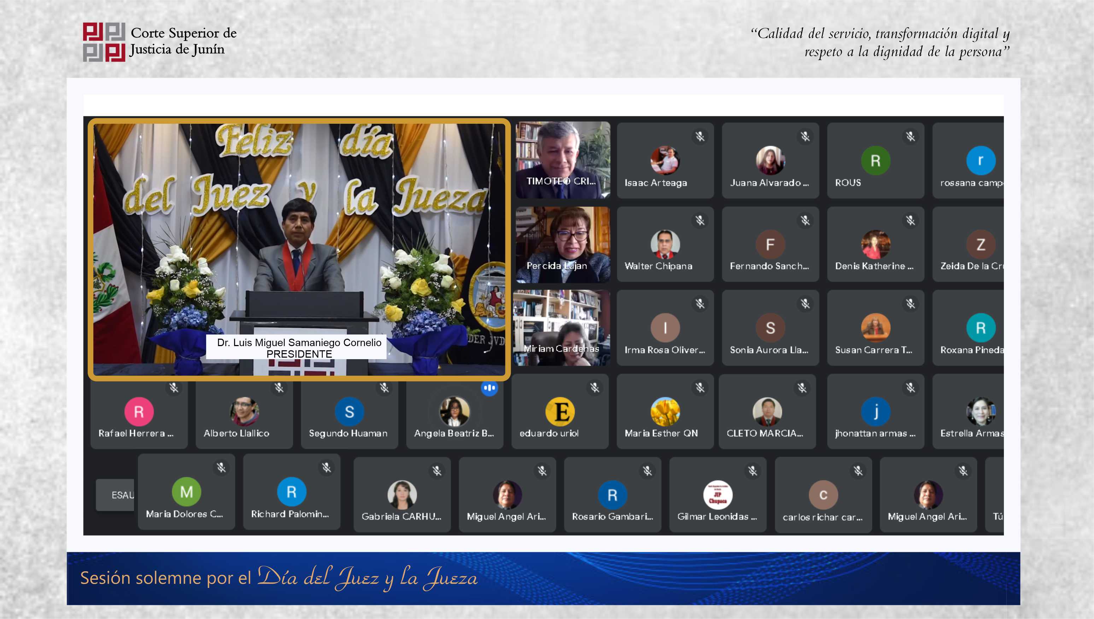Click the ESAU participant tile
Image resolution: width=1094 pixels, height=619 pixels.
(x=115, y=495)
